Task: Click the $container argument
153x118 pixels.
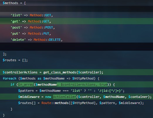Action: coord(138,97)
